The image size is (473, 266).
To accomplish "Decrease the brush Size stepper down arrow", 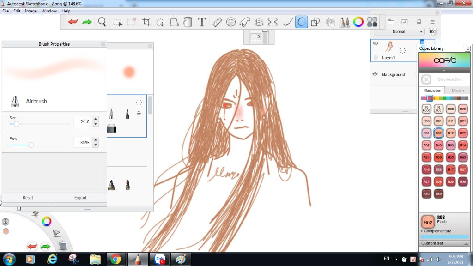I will point(96,124).
